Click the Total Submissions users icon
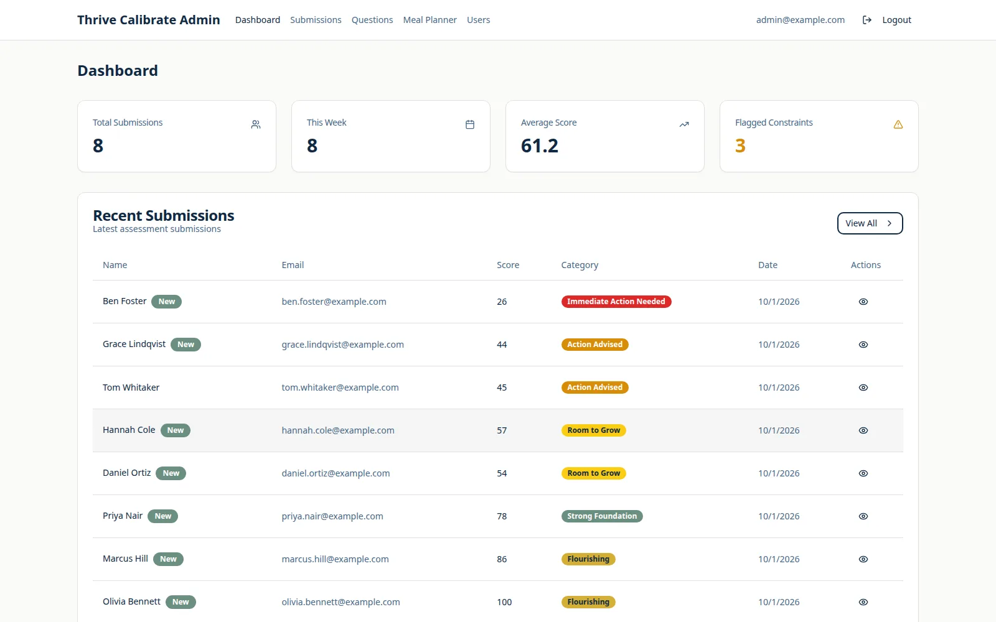The width and height of the screenshot is (996, 622). (x=256, y=124)
